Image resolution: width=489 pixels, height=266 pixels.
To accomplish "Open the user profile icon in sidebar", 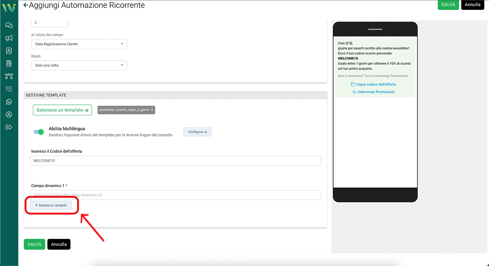I will (x=9, y=114).
